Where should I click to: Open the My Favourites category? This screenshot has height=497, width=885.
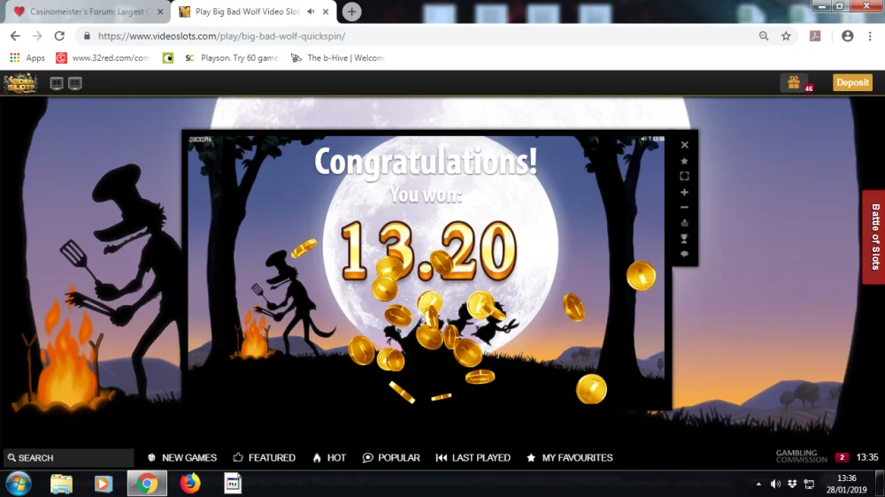569,457
